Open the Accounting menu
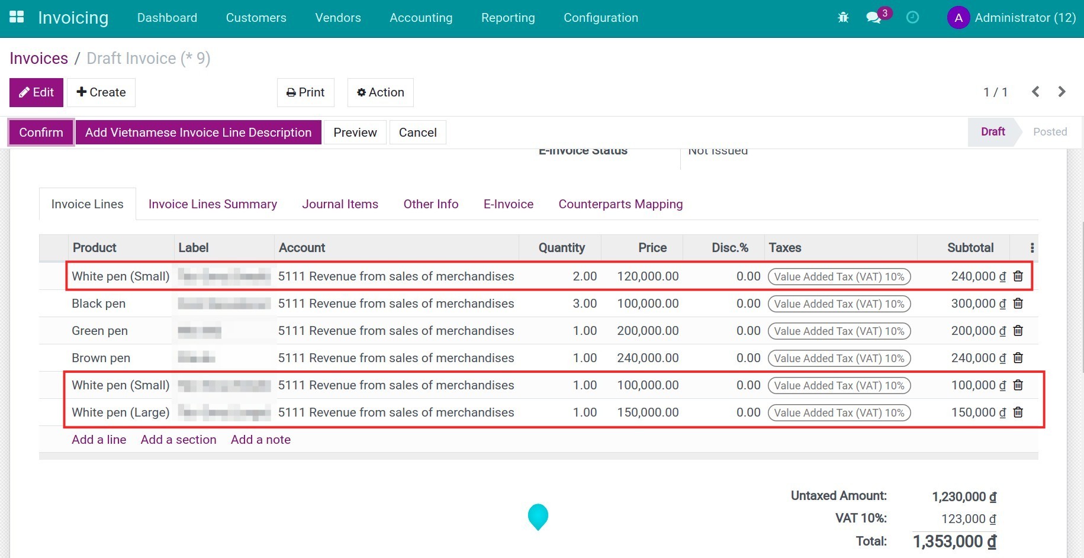The height and width of the screenshot is (558, 1084). 420,18
